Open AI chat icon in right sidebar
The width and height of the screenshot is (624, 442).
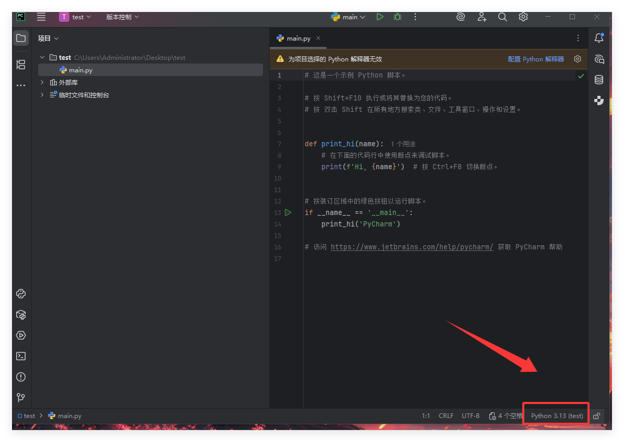pyautogui.click(x=599, y=59)
